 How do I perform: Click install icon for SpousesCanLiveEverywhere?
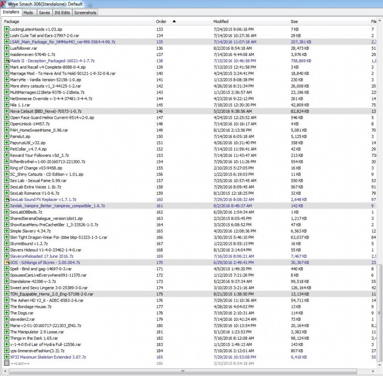[x=7, y=275]
